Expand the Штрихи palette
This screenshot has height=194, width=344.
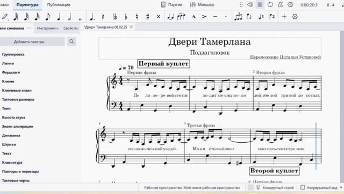(9, 144)
